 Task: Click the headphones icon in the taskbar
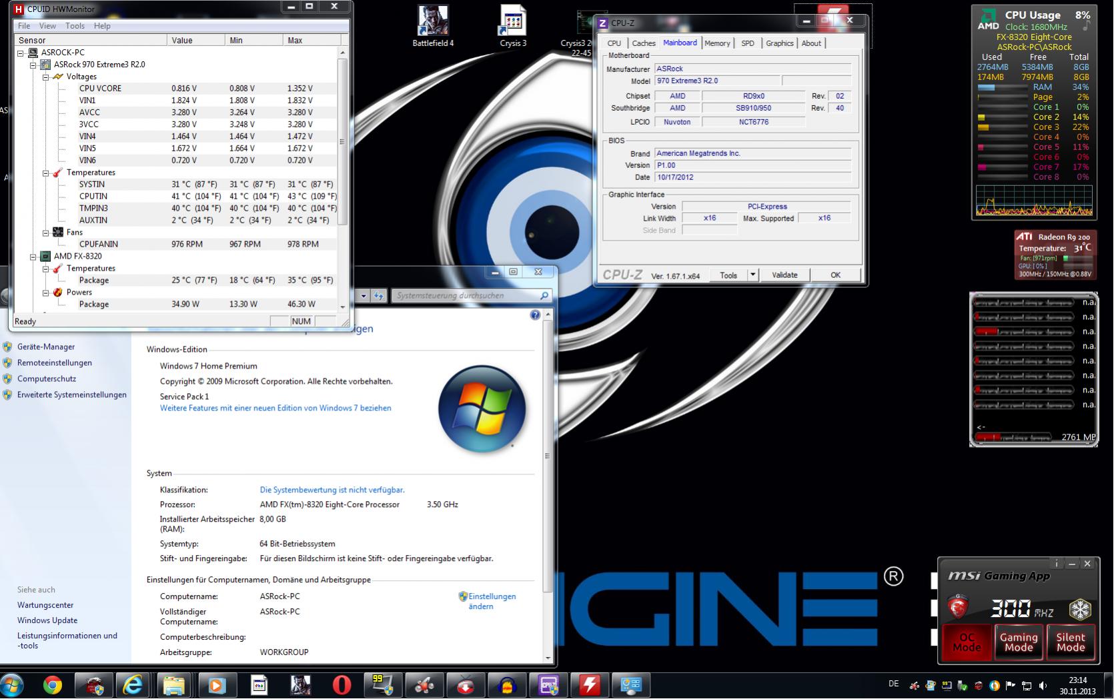507,685
